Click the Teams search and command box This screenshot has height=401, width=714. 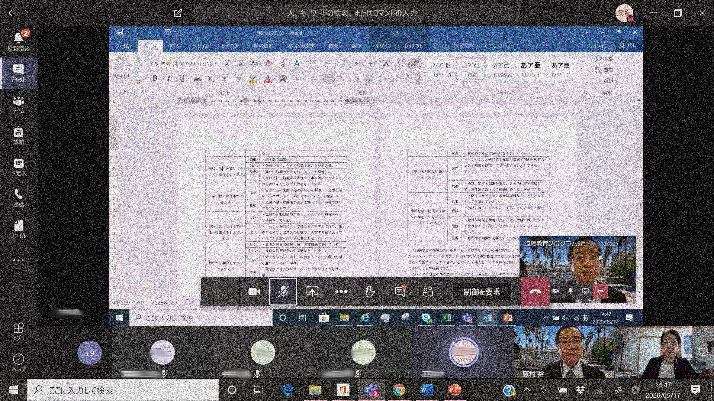(352, 13)
